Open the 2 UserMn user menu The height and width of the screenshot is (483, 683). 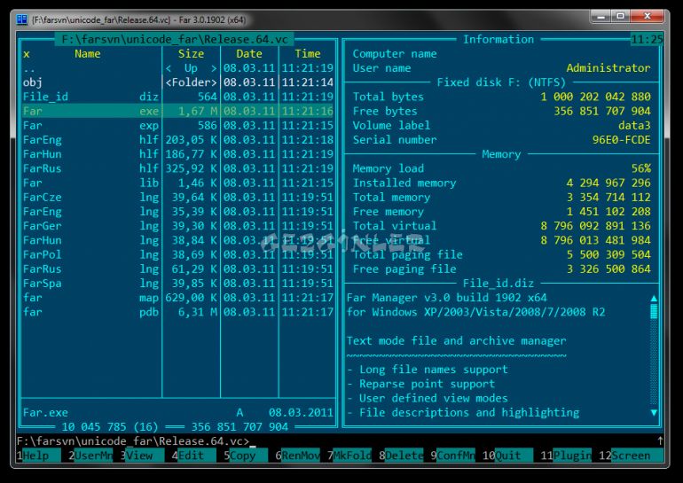click(x=93, y=456)
